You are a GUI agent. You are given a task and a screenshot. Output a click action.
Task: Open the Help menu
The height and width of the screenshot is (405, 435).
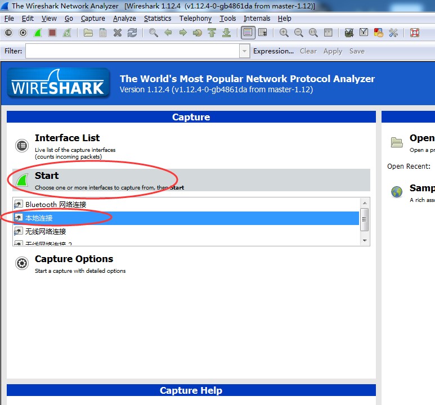[x=285, y=19]
